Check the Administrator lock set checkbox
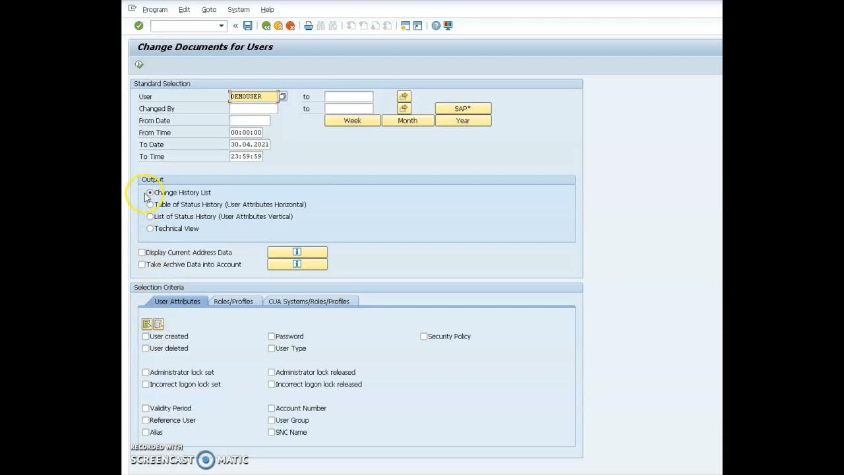The height and width of the screenshot is (475, 844). tap(146, 373)
